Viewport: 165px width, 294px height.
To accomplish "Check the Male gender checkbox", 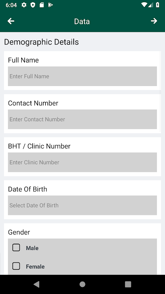I will pos(16,247).
